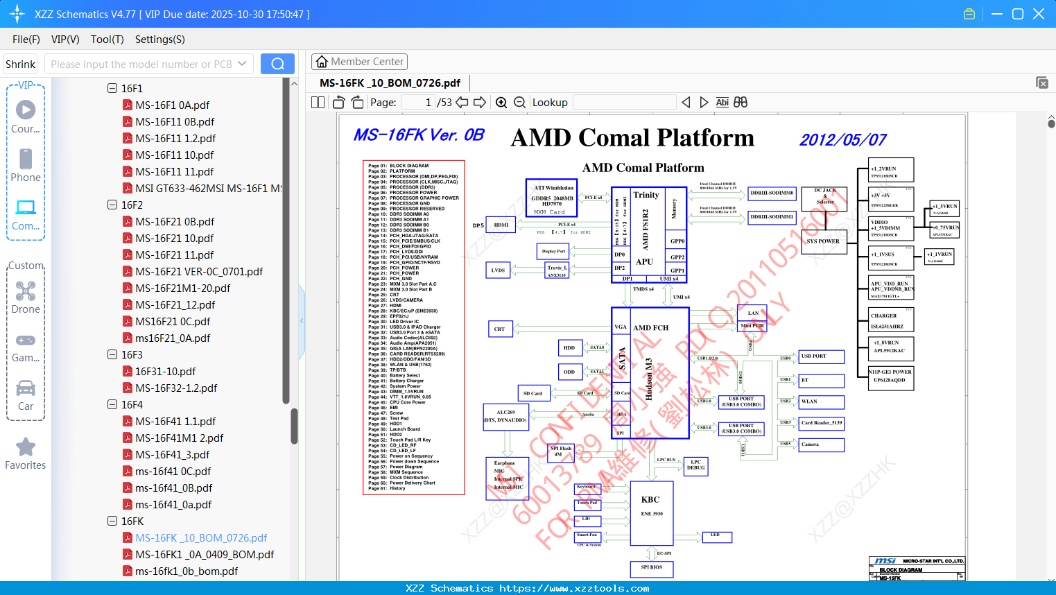This screenshot has width=1056, height=595.
Task: Open the Tool(T) menu
Action: (x=107, y=40)
